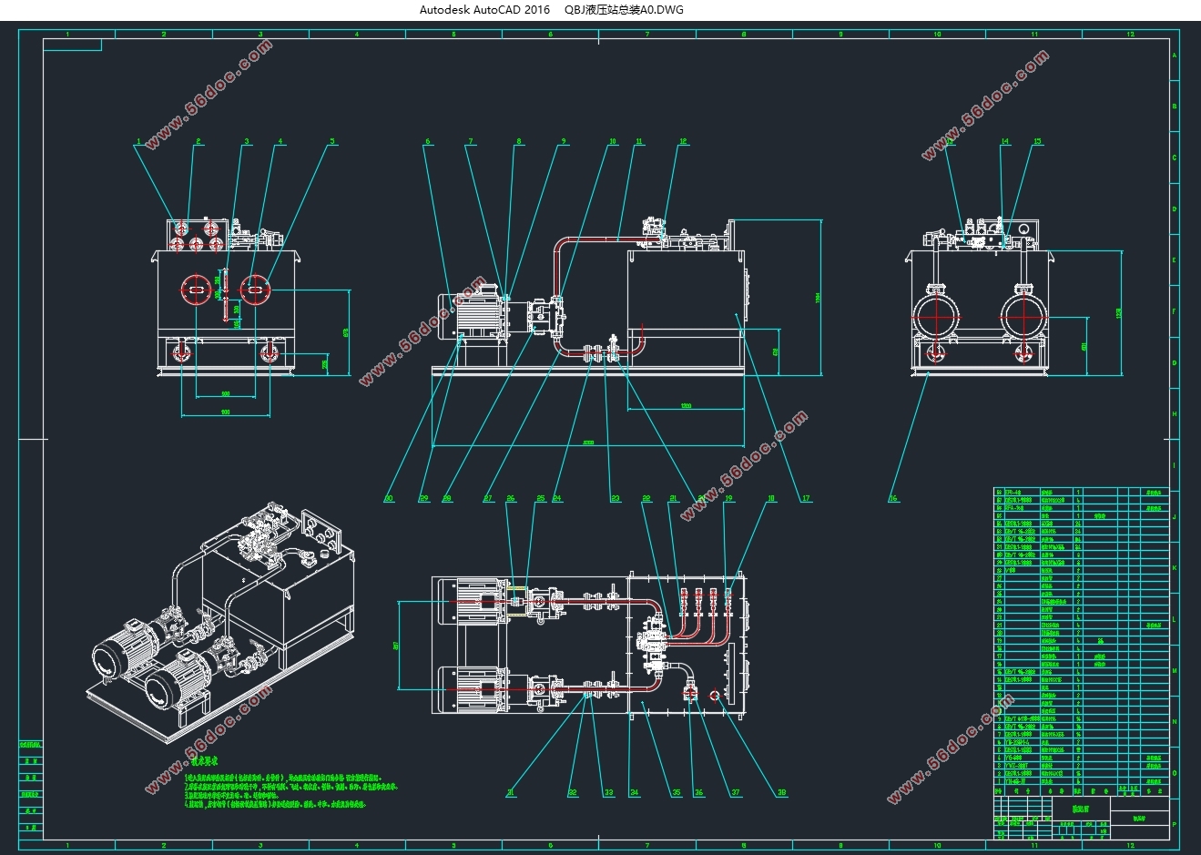Select the green technical requirements heading

click(190, 760)
